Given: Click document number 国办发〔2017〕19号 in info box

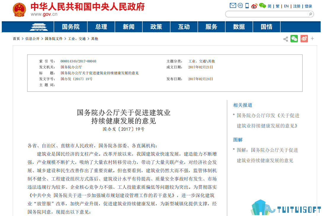Looking at the screenshot, I should tap(76, 79).
